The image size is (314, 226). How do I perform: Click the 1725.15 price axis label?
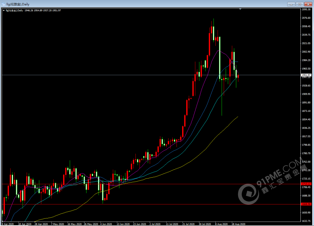click(x=306, y=179)
